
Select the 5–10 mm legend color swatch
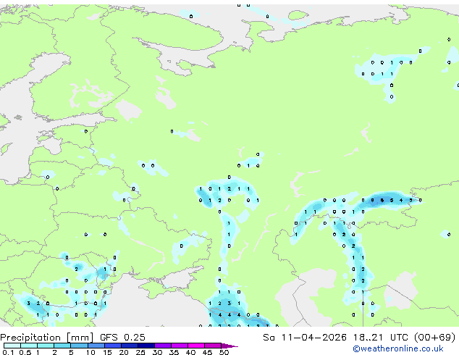coord(80,346)
